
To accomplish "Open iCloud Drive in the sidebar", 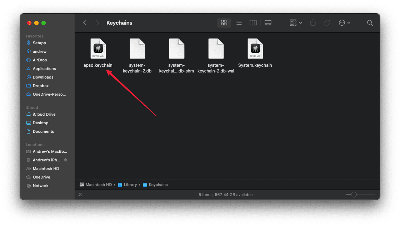I will pyautogui.click(x=44, y=114).
